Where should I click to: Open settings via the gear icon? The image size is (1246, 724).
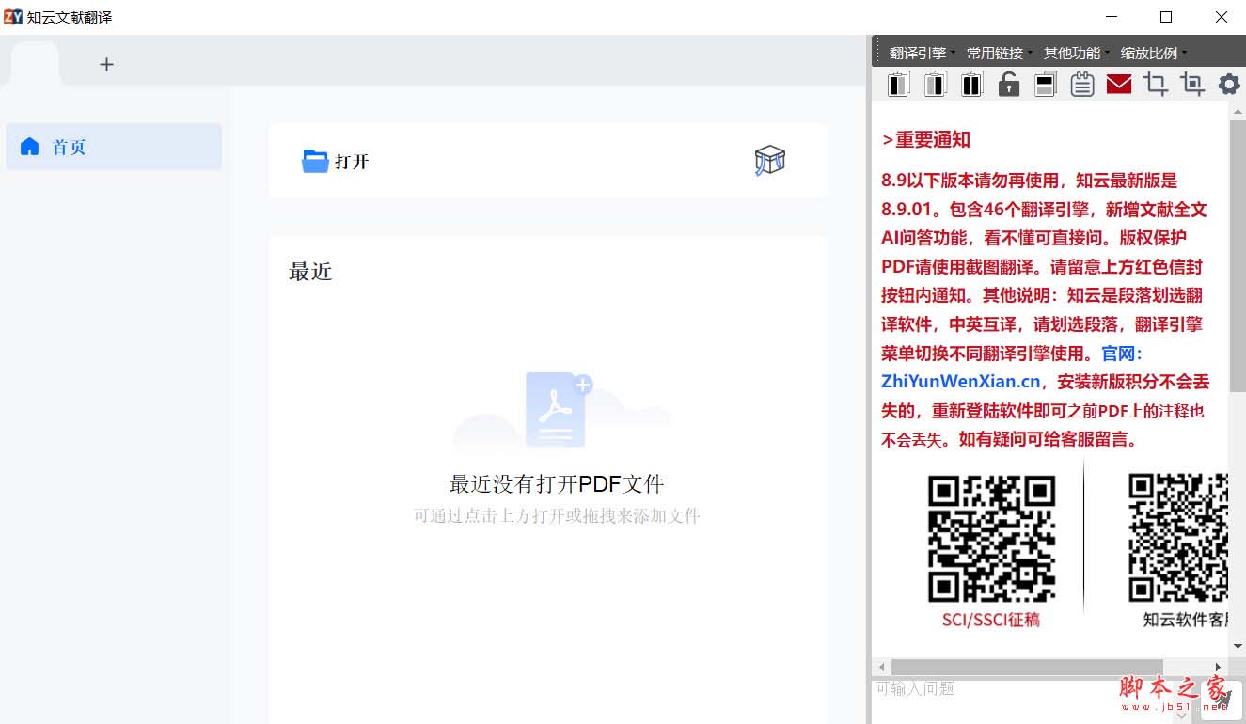point(1229,85)
